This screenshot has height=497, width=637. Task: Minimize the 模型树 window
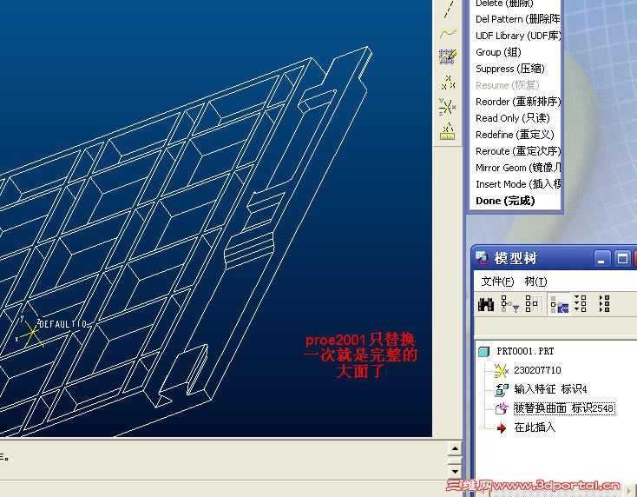(x=601, y=259)
